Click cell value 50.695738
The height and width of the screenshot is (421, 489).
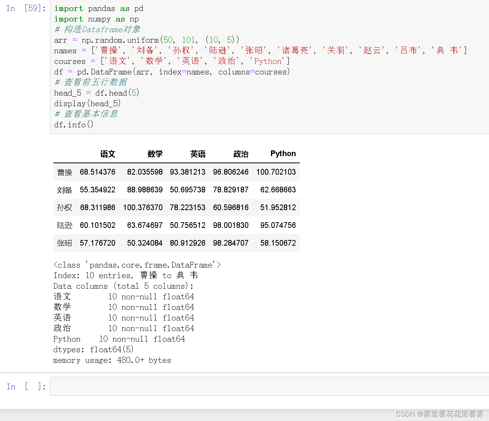tap(188, 190)
